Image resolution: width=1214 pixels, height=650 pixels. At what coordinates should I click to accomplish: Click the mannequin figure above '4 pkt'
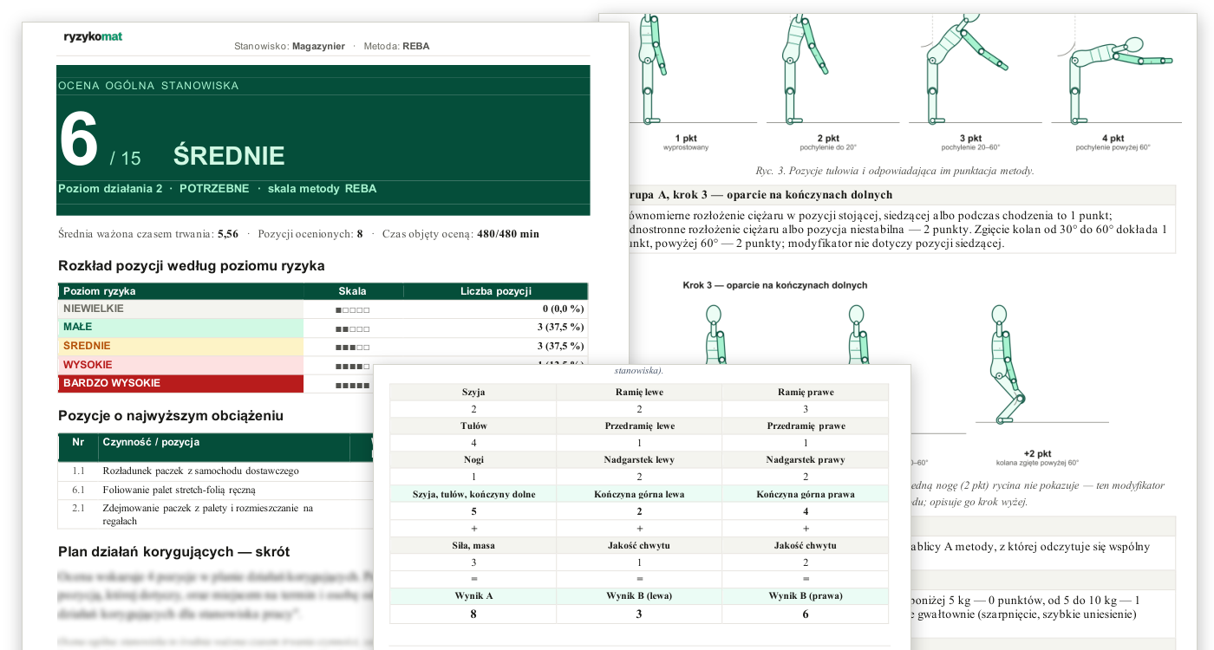tap(1119, 80)
